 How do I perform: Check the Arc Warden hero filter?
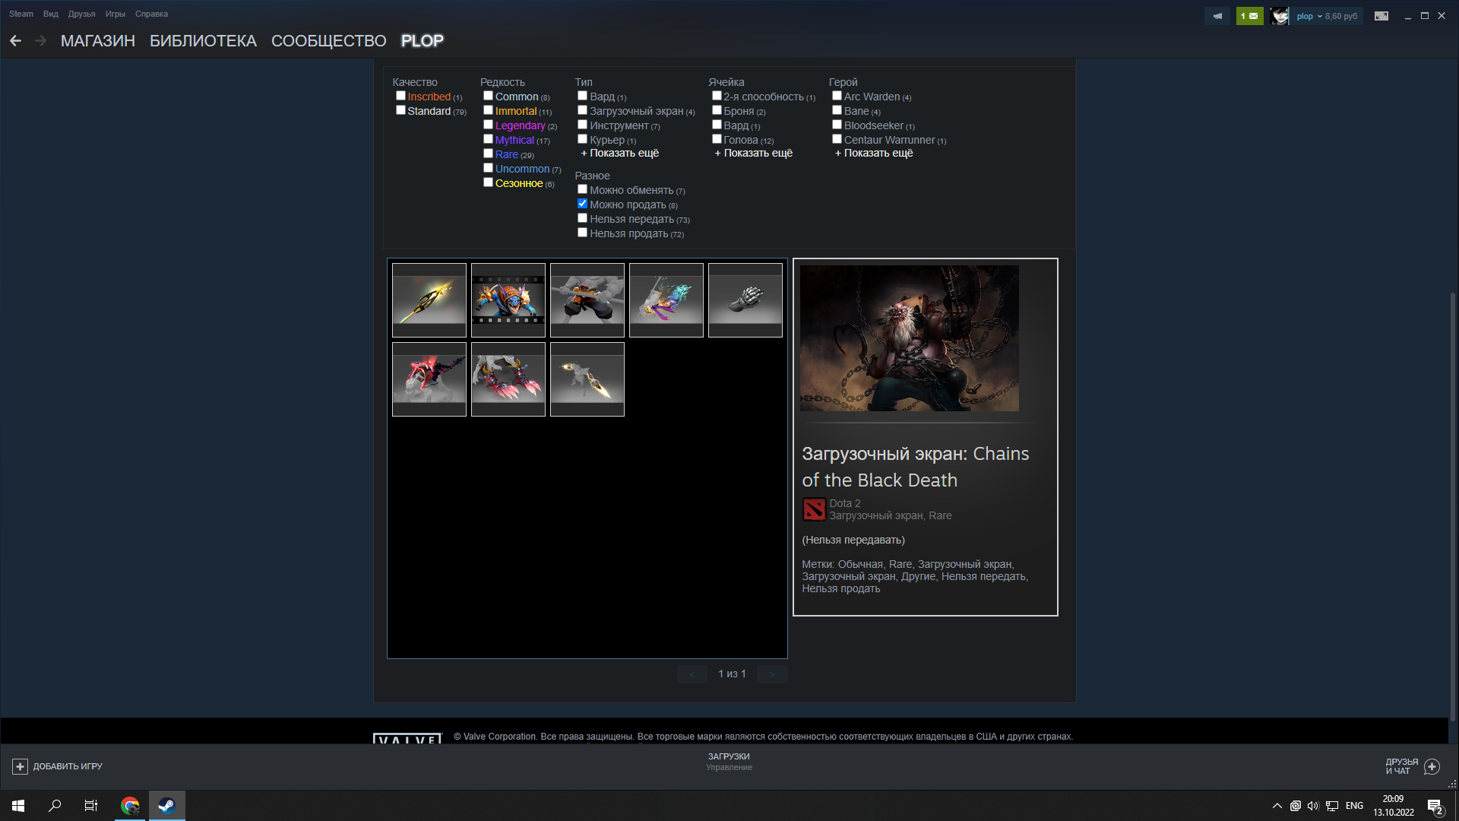click(837, 95)
